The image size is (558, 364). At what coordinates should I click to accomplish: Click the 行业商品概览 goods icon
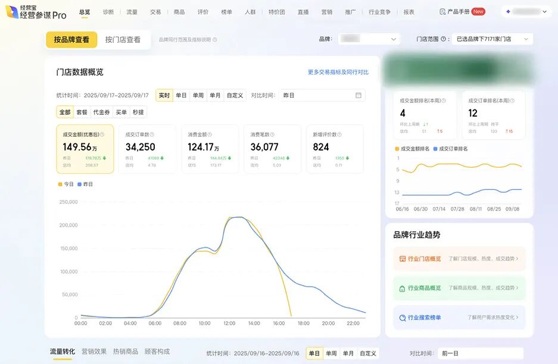pyautogui.click(x=402, y=288)
